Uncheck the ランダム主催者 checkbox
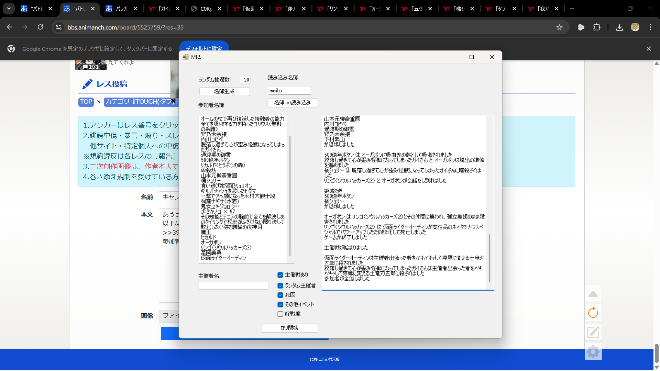Image resolution: width=660 pixels, height=371 pixels. (x=280, y=285)
